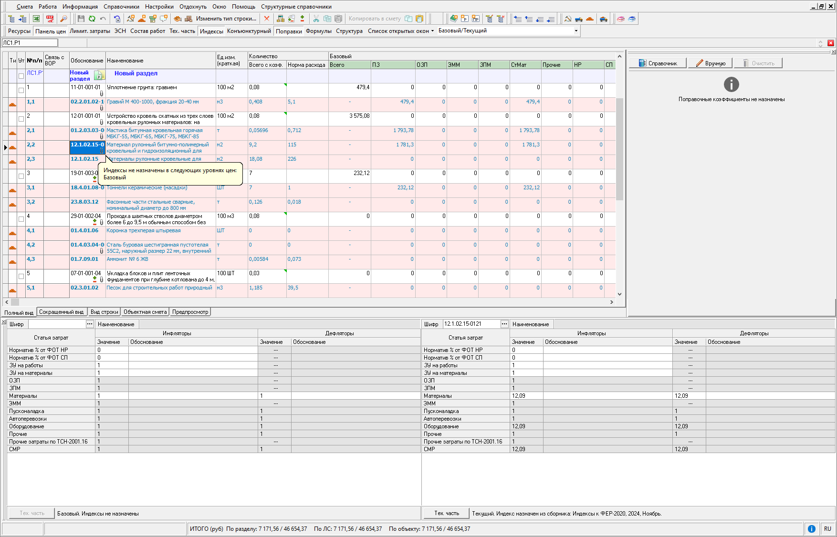Open the left Шифр lookup ellipsis button

(90, 324)
